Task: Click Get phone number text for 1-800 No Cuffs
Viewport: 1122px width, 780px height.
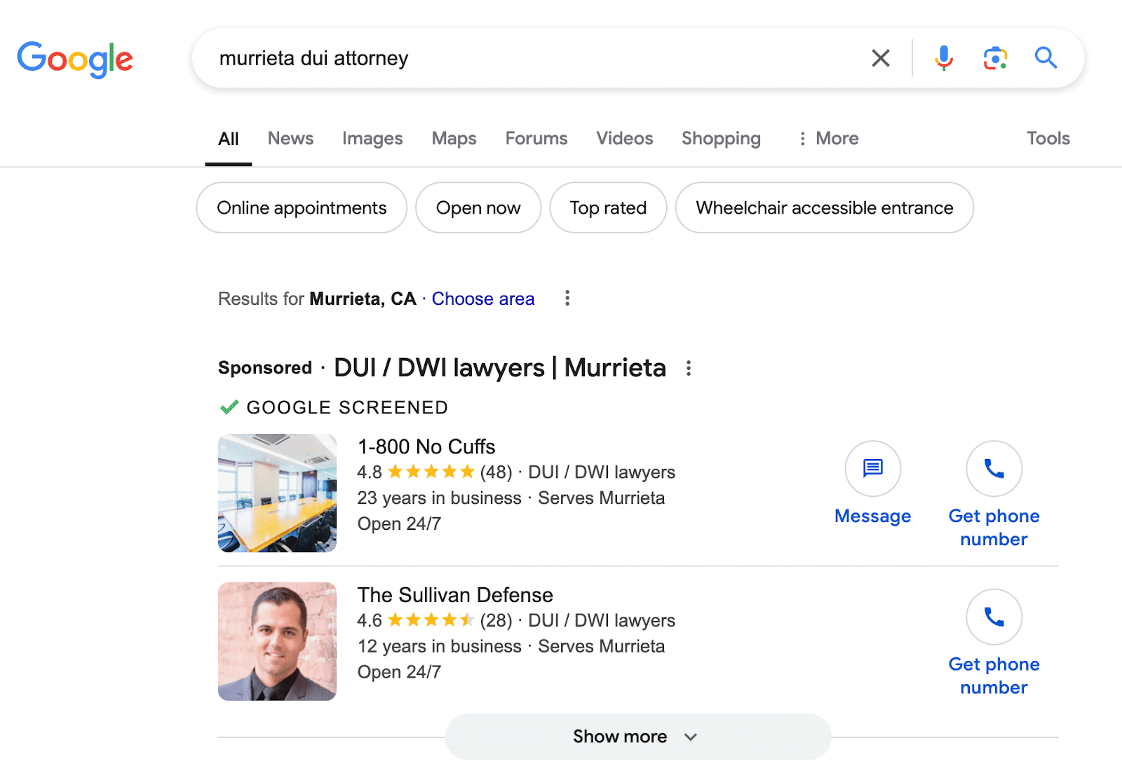Action: click(994, 528)
